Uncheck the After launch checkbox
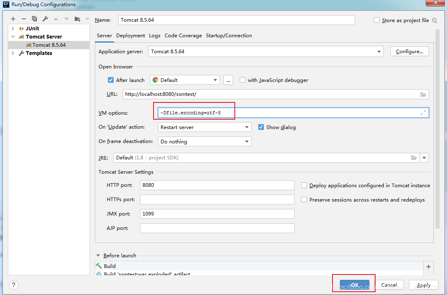Image resolution: width=447 pixels, height=295 pixels. click(x=111, y=80)
